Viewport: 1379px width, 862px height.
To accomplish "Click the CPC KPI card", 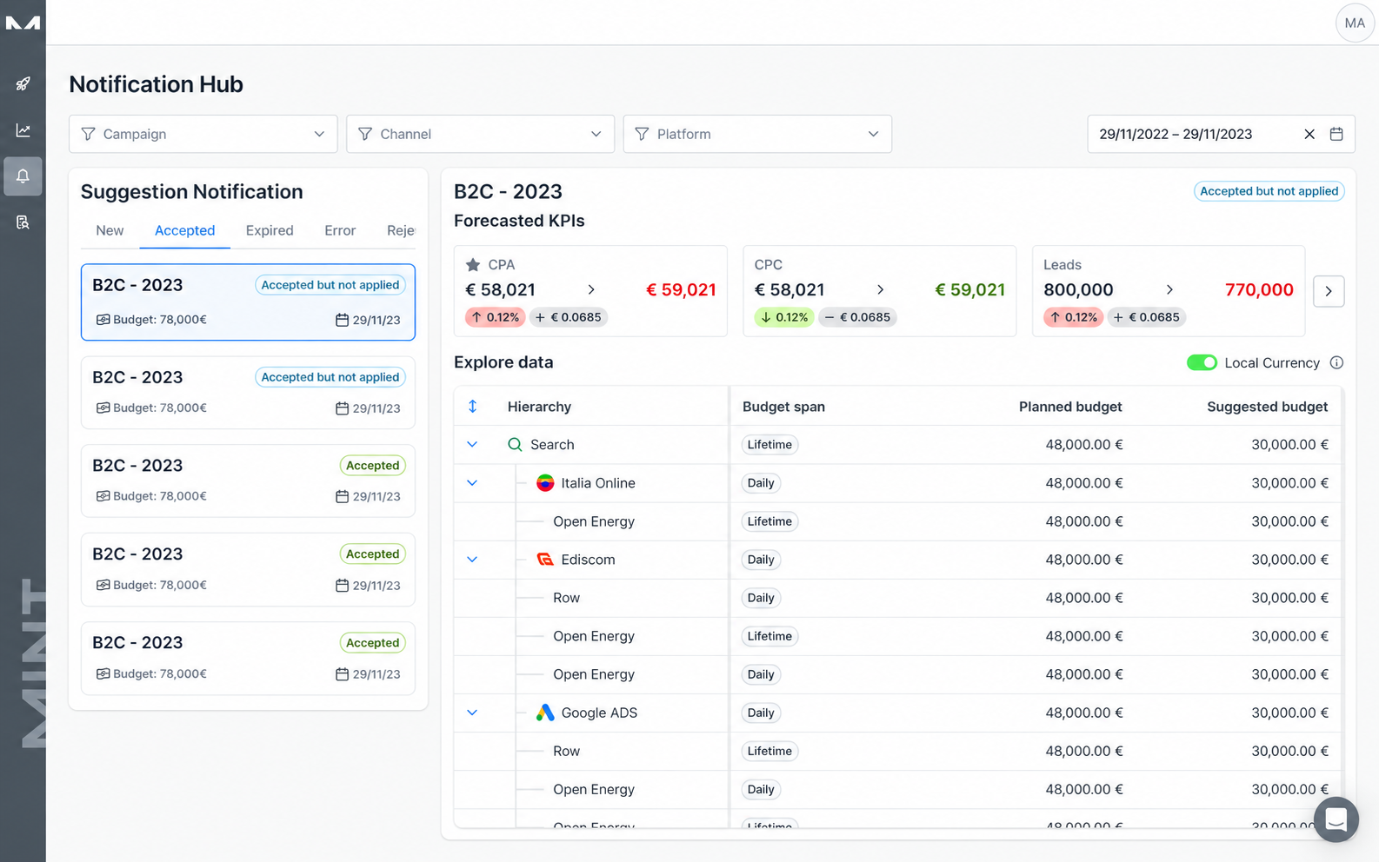I will (879, 291).
